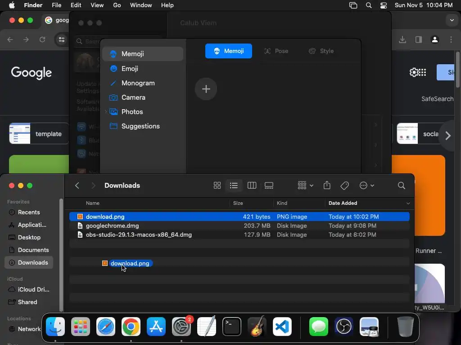This screenshot has width=461, height=345.
Task: Click Chrome back navigation arrow
Action: pyautogui.click(x=10, y=40)
